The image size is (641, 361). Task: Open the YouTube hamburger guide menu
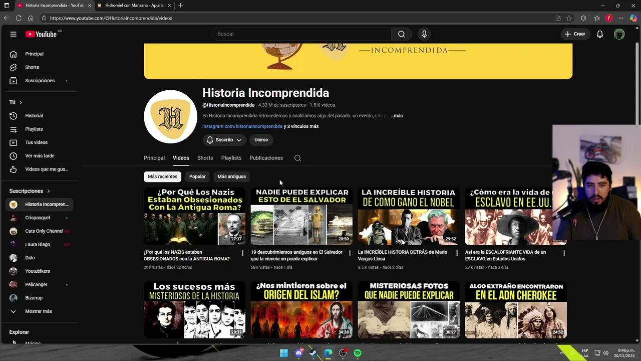[x=13, y=34]
